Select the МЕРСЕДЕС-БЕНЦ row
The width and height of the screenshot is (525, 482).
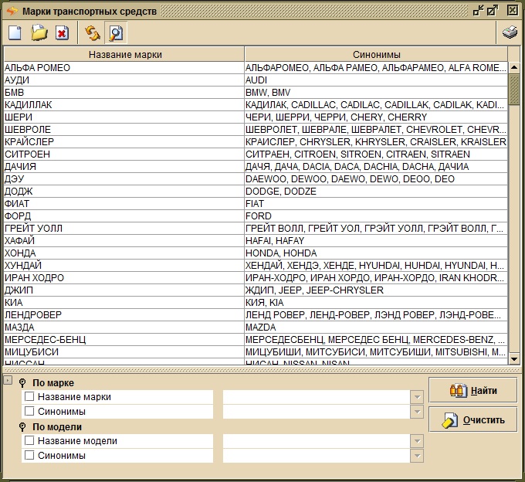[x=256, y=340]
